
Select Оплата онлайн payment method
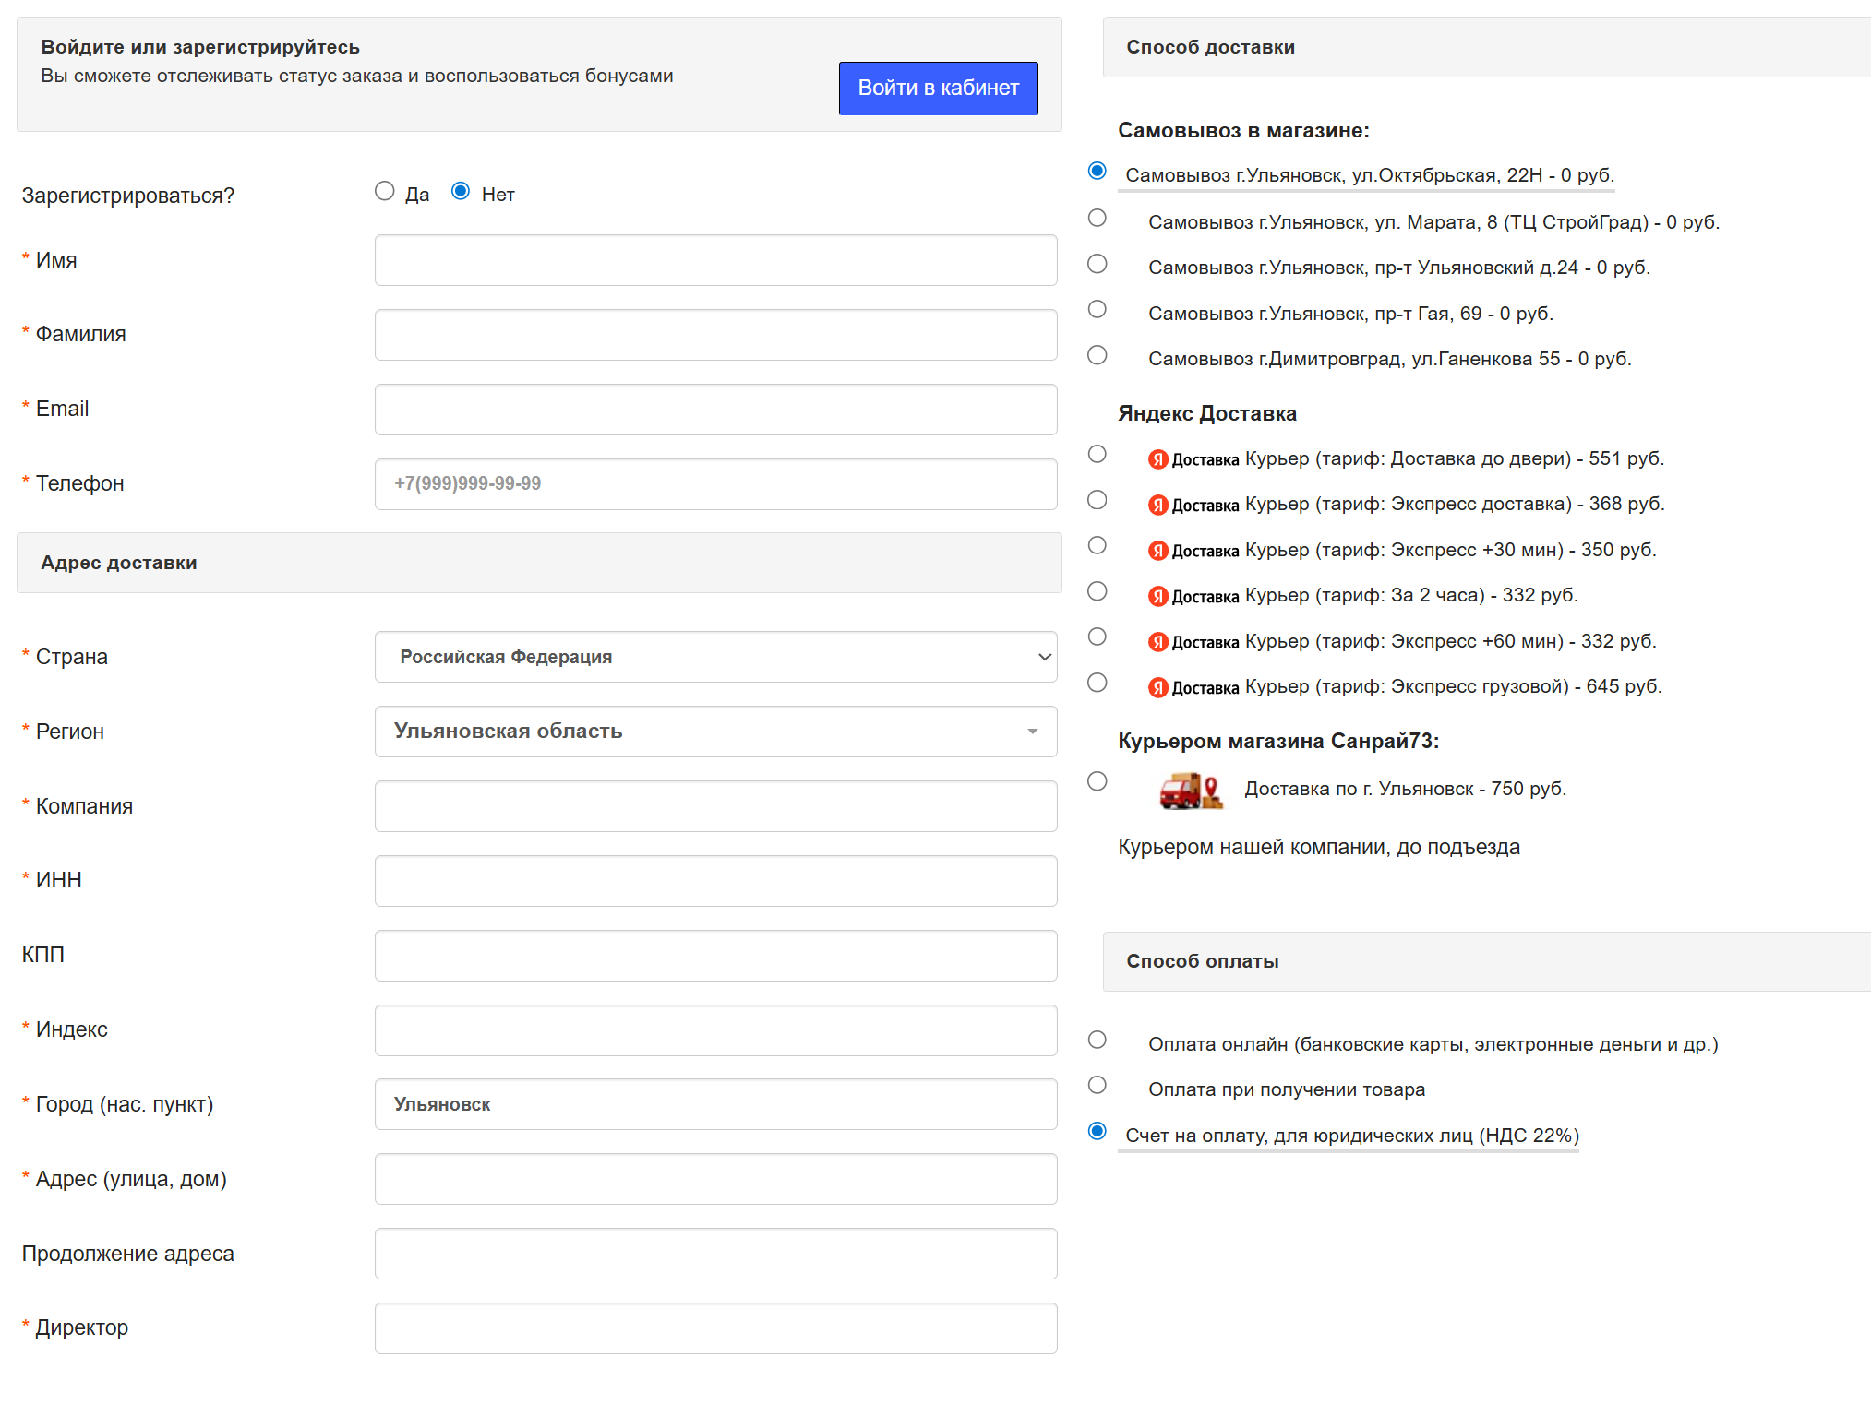click(1097, 1040)
